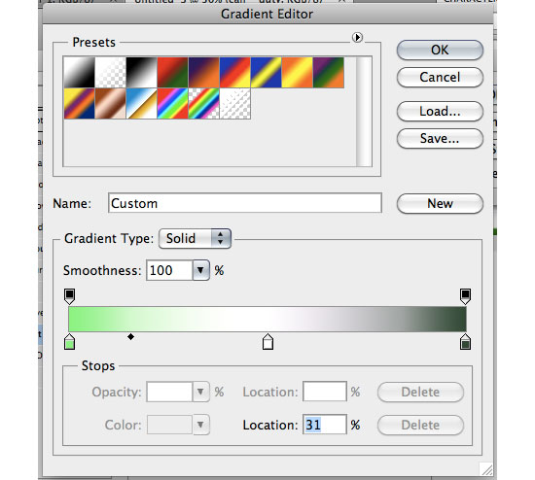Select the dark green color stop
The image size is (535, 480).
coord(465,342)
